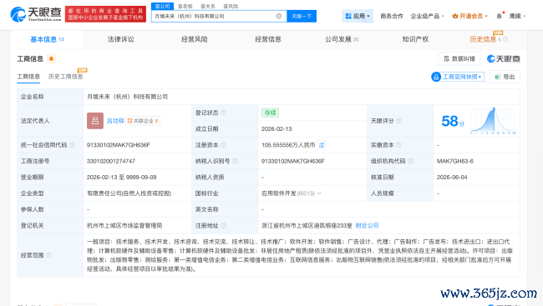Open the score distribution chart
Image resolution: width=543 pixels, height=306 pixels.
pos(493,121)
